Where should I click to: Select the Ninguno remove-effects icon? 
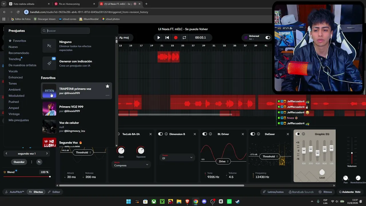[49, 46]
